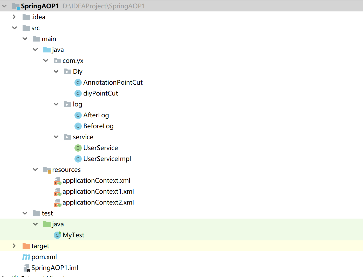Select the MyTest class name

point(73,235)
